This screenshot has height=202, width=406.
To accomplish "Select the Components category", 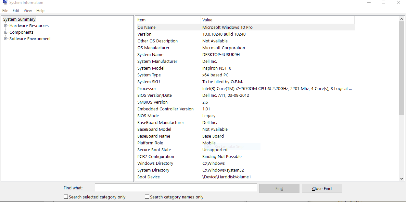I will coord(21,32).
